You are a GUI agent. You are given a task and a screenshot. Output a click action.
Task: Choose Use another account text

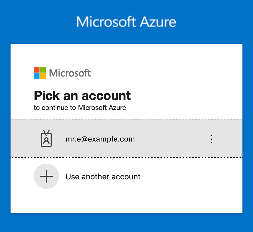pos(103,176)
